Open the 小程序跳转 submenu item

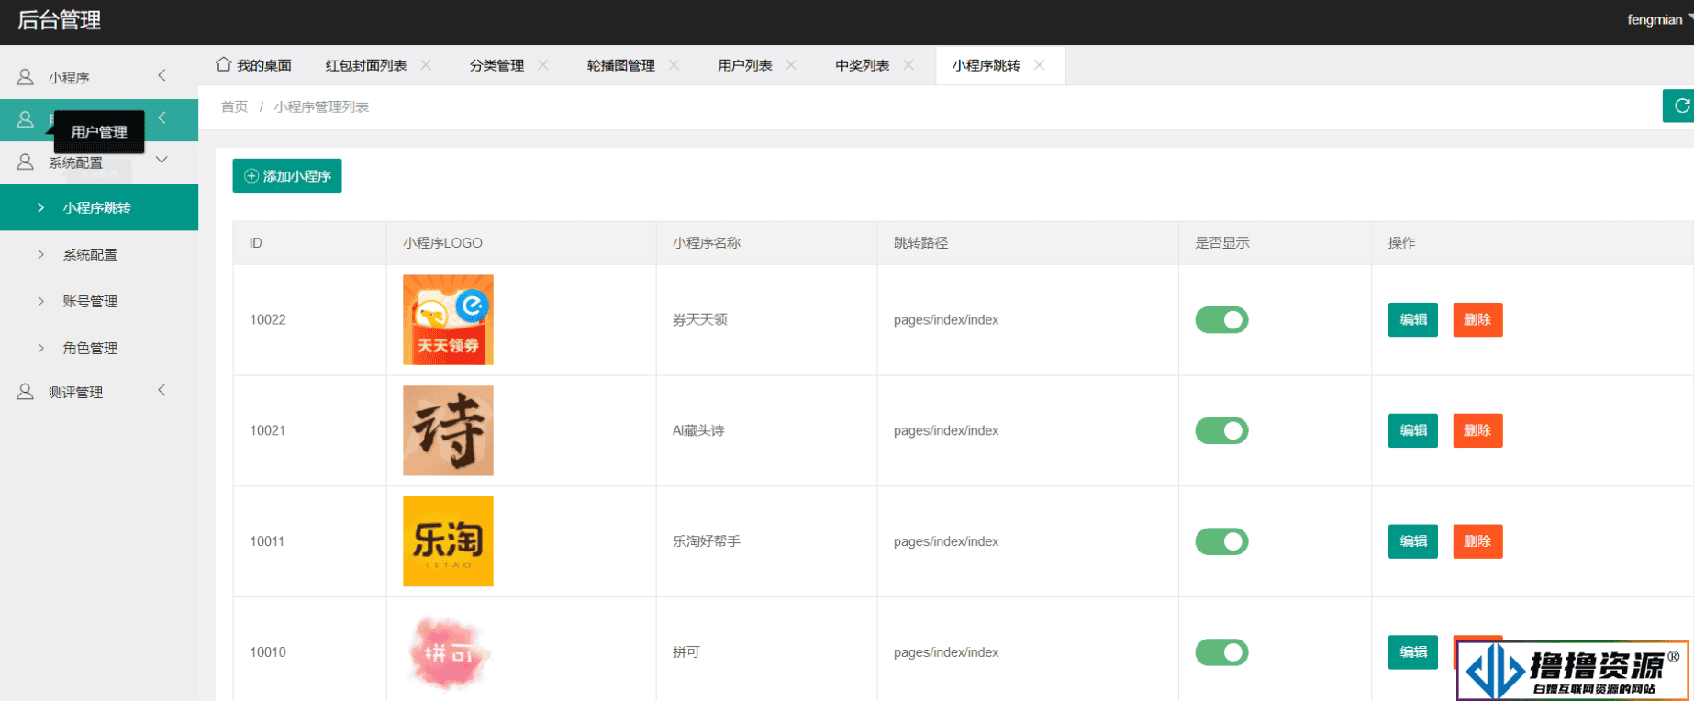pos(99,207)
